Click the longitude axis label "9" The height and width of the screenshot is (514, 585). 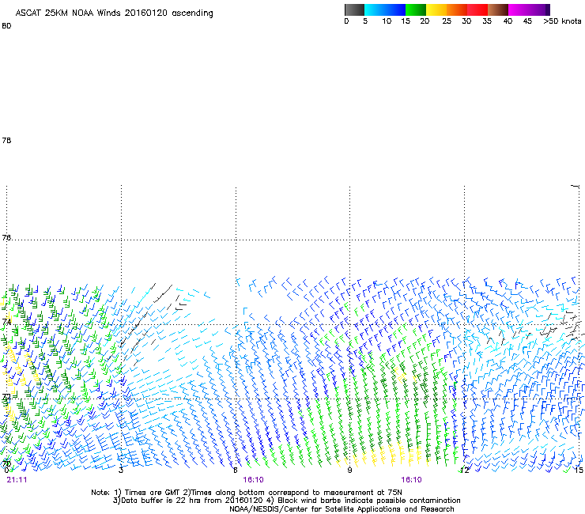(349, 470)
